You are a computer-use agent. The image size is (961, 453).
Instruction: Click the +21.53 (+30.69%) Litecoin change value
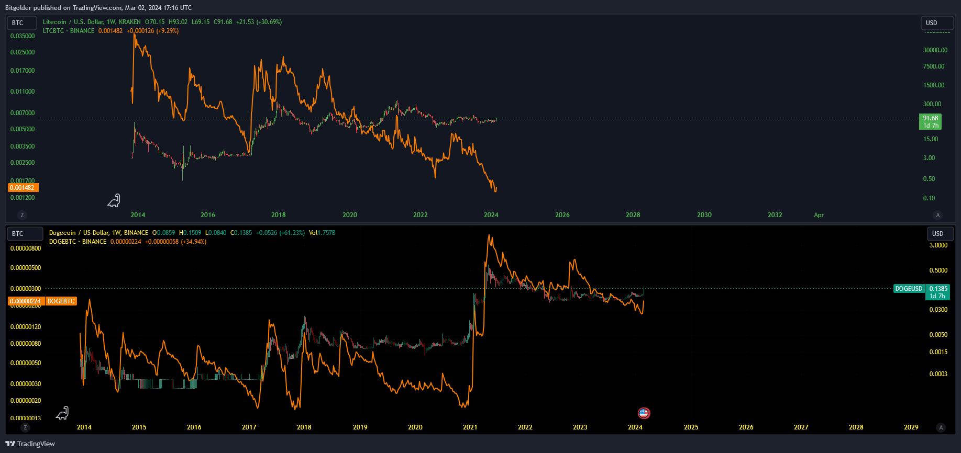pos(259,22)
